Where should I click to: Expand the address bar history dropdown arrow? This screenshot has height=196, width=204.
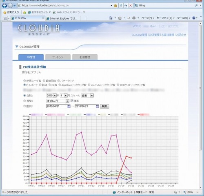tap(111, 5)
